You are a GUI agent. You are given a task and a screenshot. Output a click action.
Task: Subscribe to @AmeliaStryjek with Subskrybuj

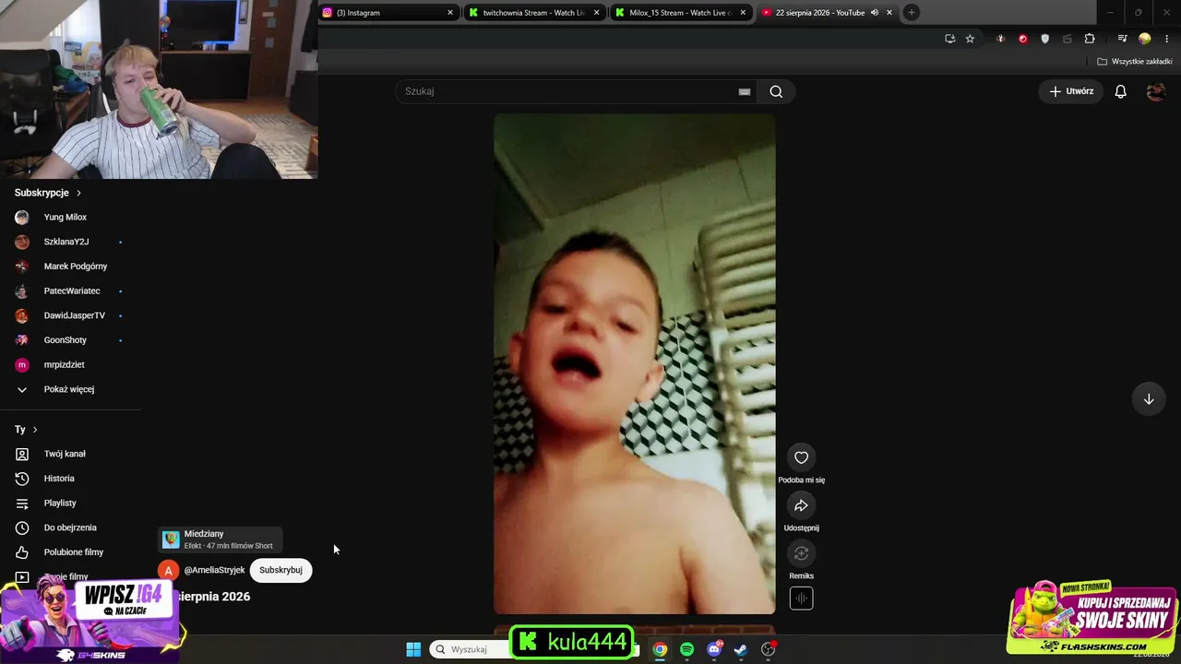point(280,570)
